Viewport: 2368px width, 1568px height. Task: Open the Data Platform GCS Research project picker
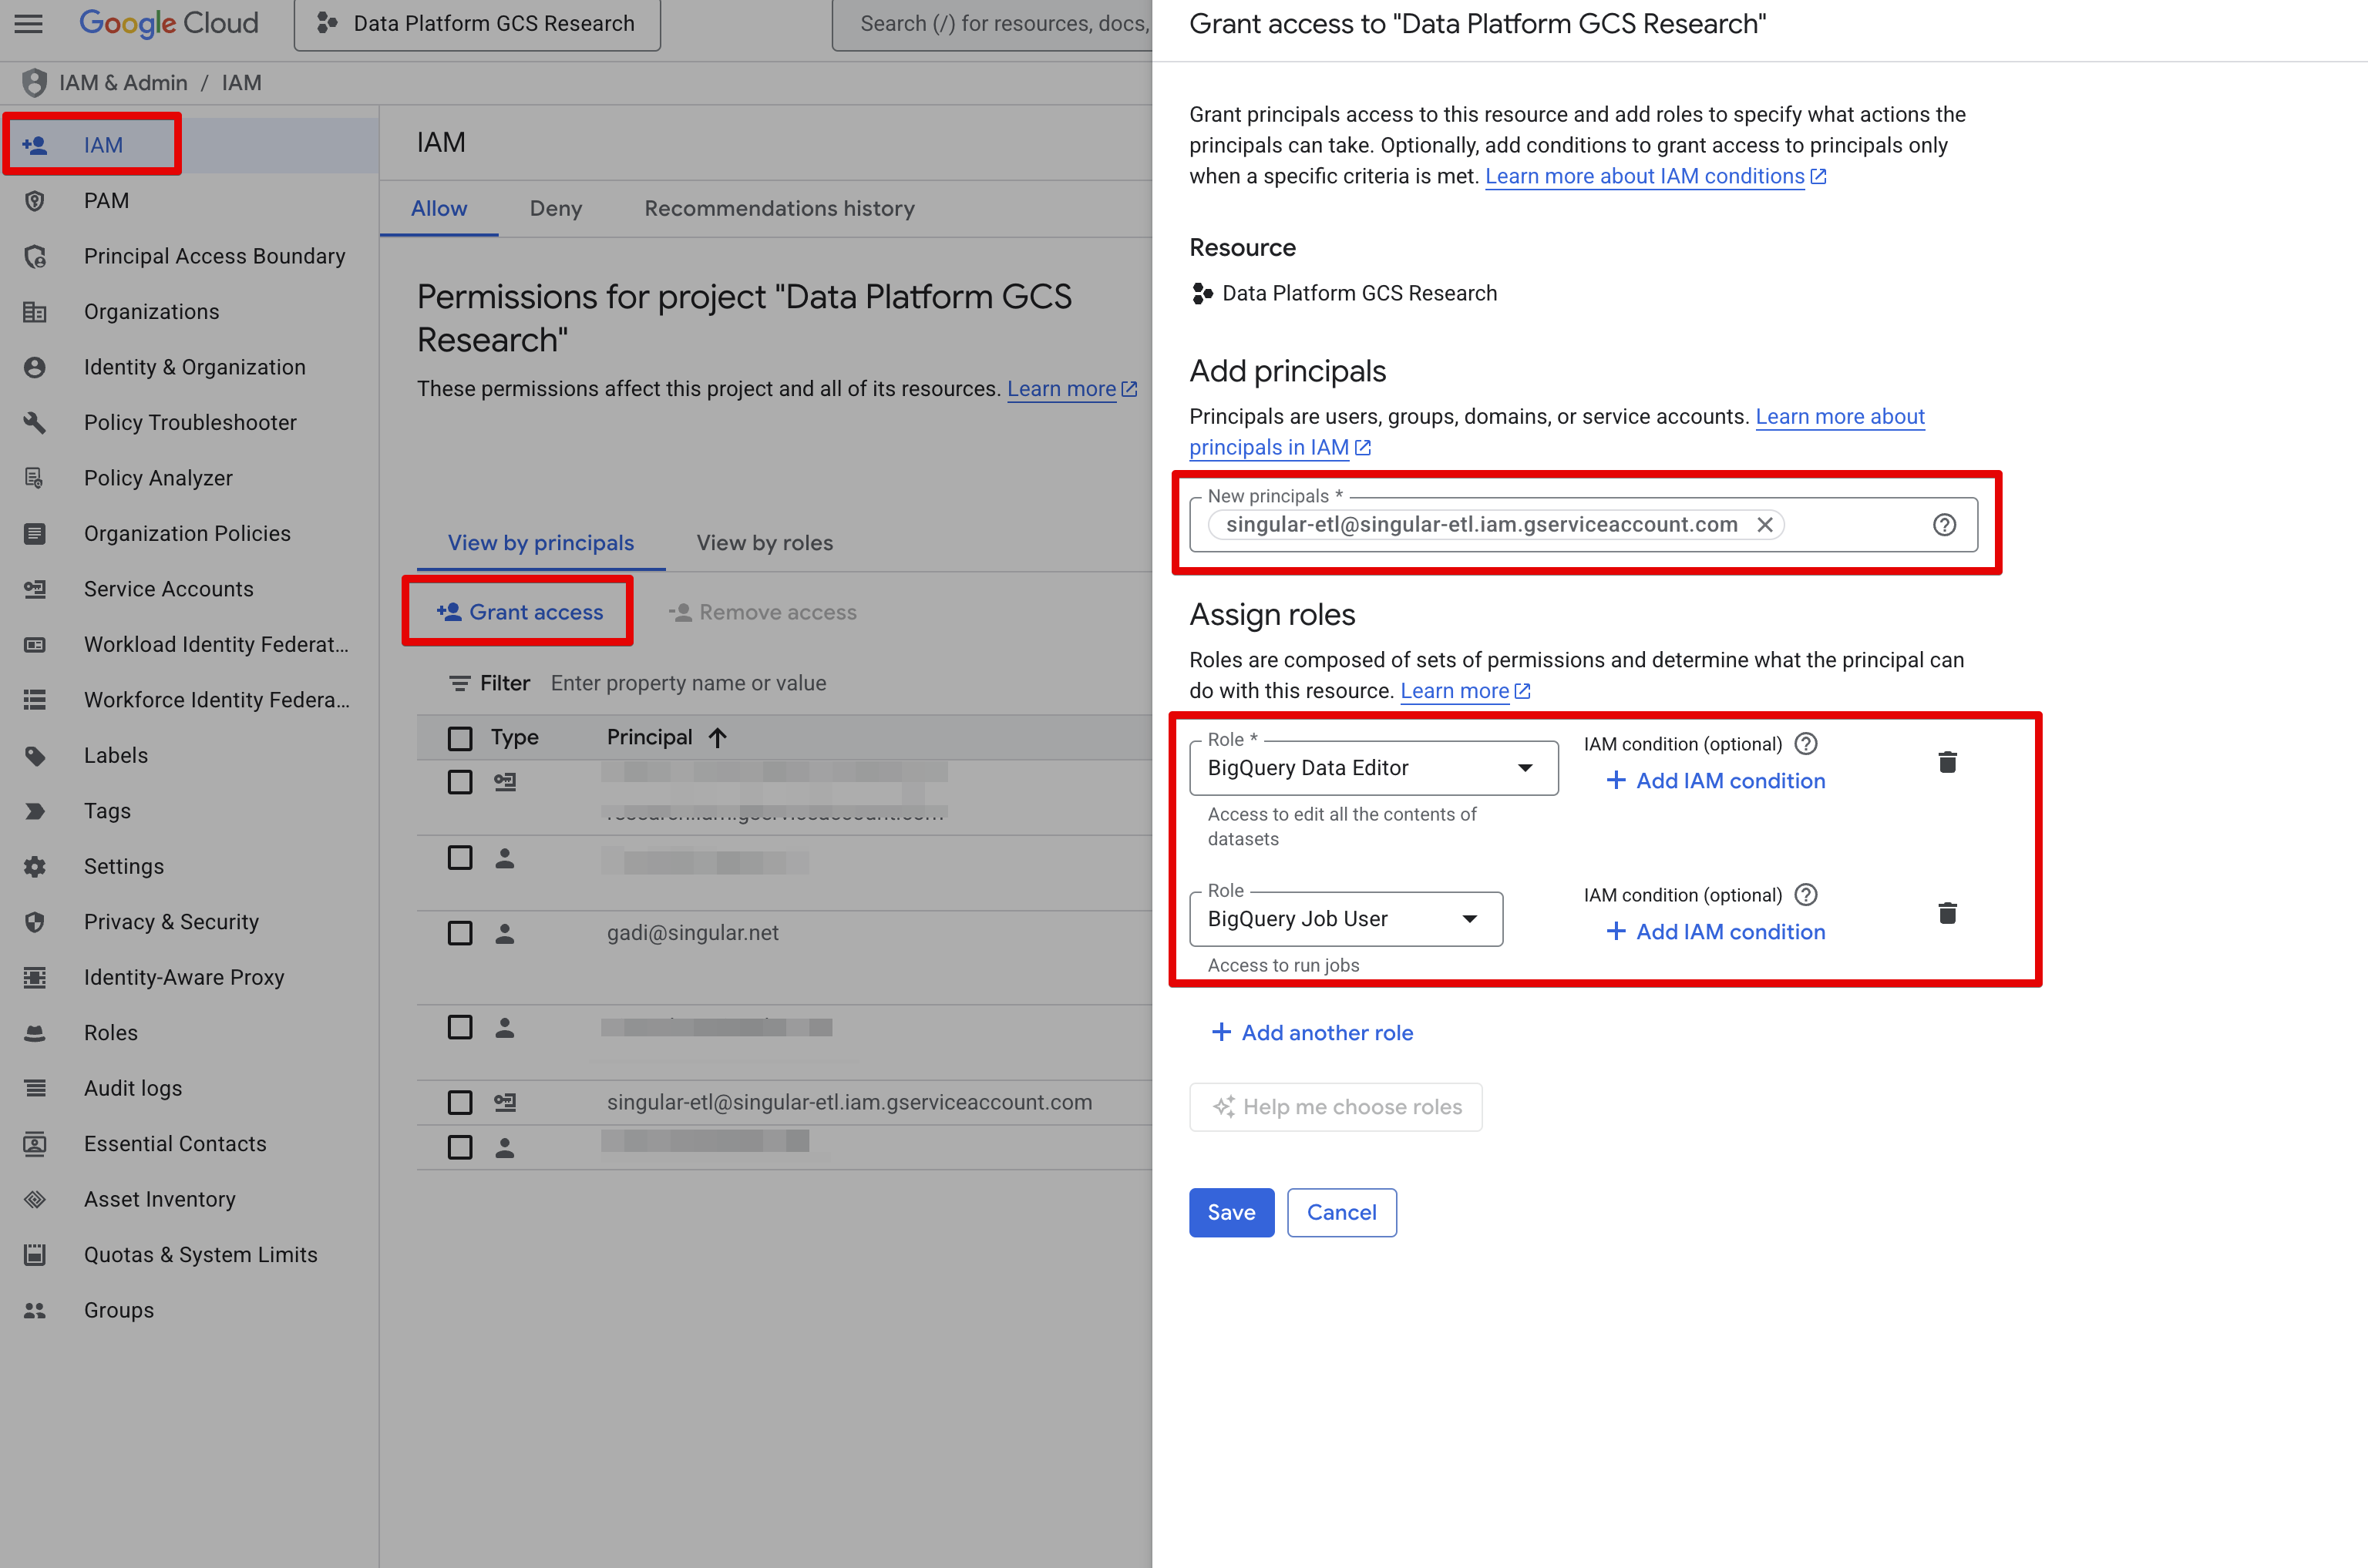[477, 24]
